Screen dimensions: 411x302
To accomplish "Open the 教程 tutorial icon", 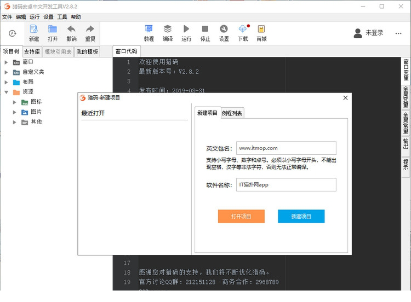I will pos(149,30).
